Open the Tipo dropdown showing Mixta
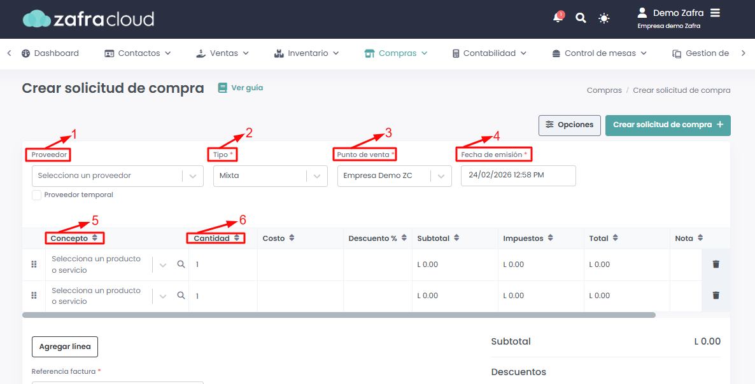755x384 pixels. [270, 176]
